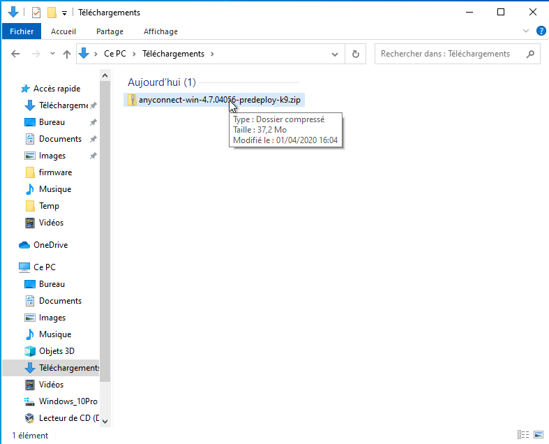This screenshot has width=549, height=444.
Task: Open Quick Access Toolbar customize dropdown
Action: pos(65,13)
